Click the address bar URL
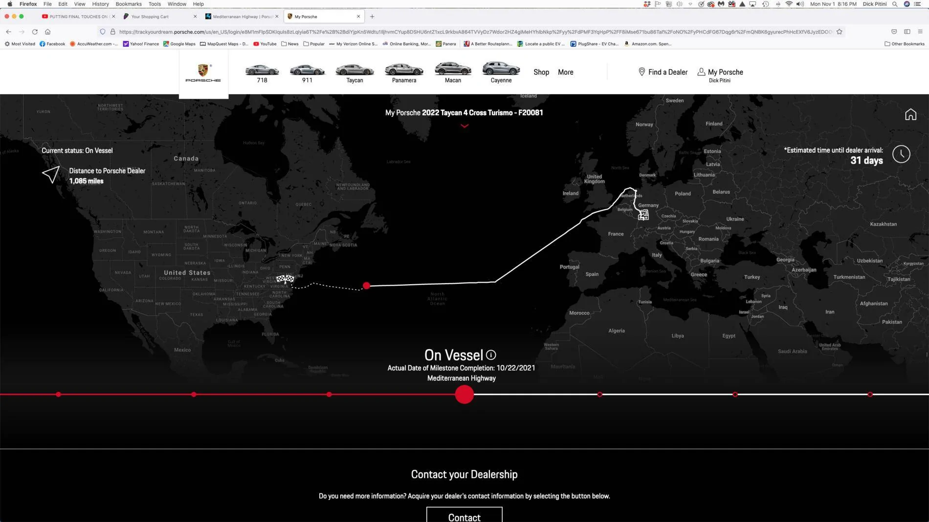 [x=474, y=32]
